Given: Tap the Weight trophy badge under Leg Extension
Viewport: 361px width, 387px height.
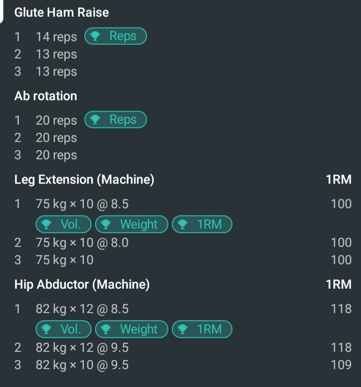Looking at the screenshot, I should [x=131, y=225].
